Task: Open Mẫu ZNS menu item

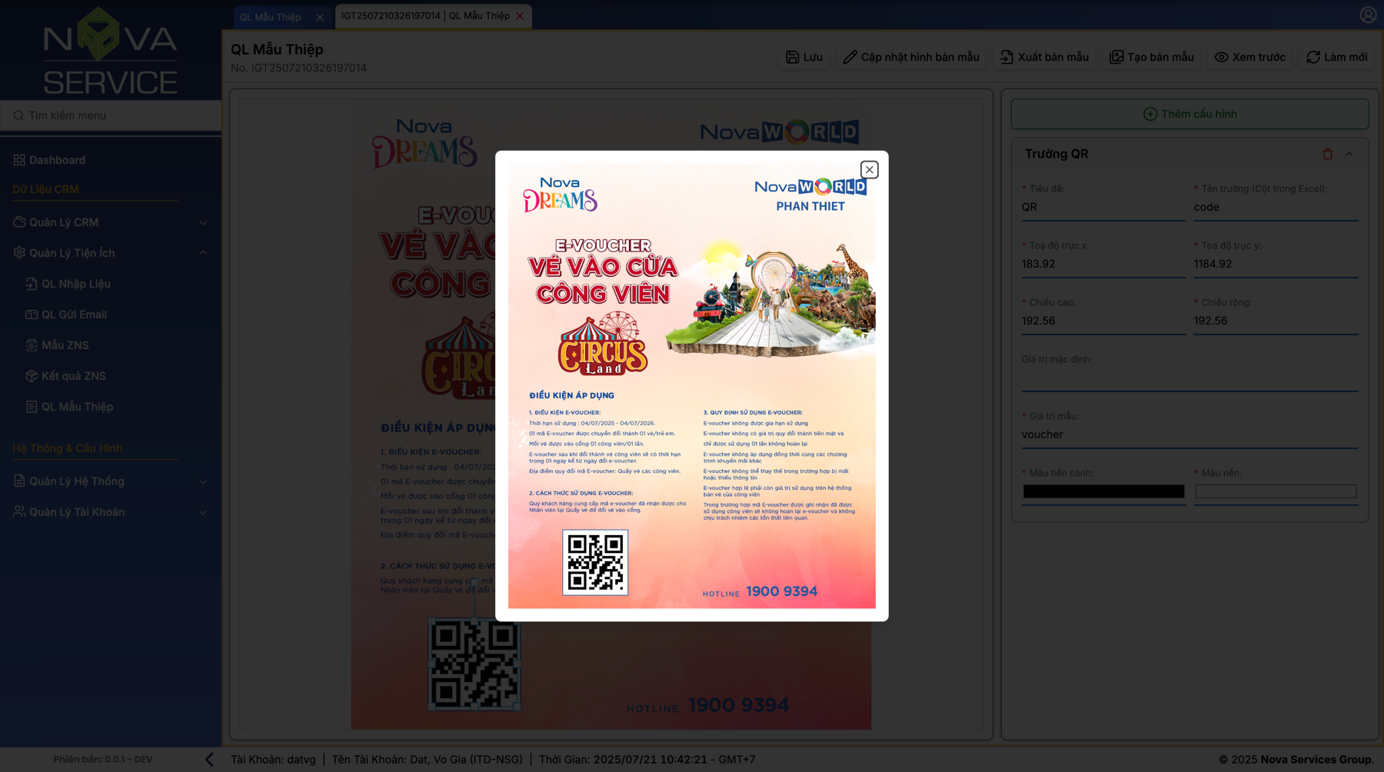Action: [x=65, y=345]
